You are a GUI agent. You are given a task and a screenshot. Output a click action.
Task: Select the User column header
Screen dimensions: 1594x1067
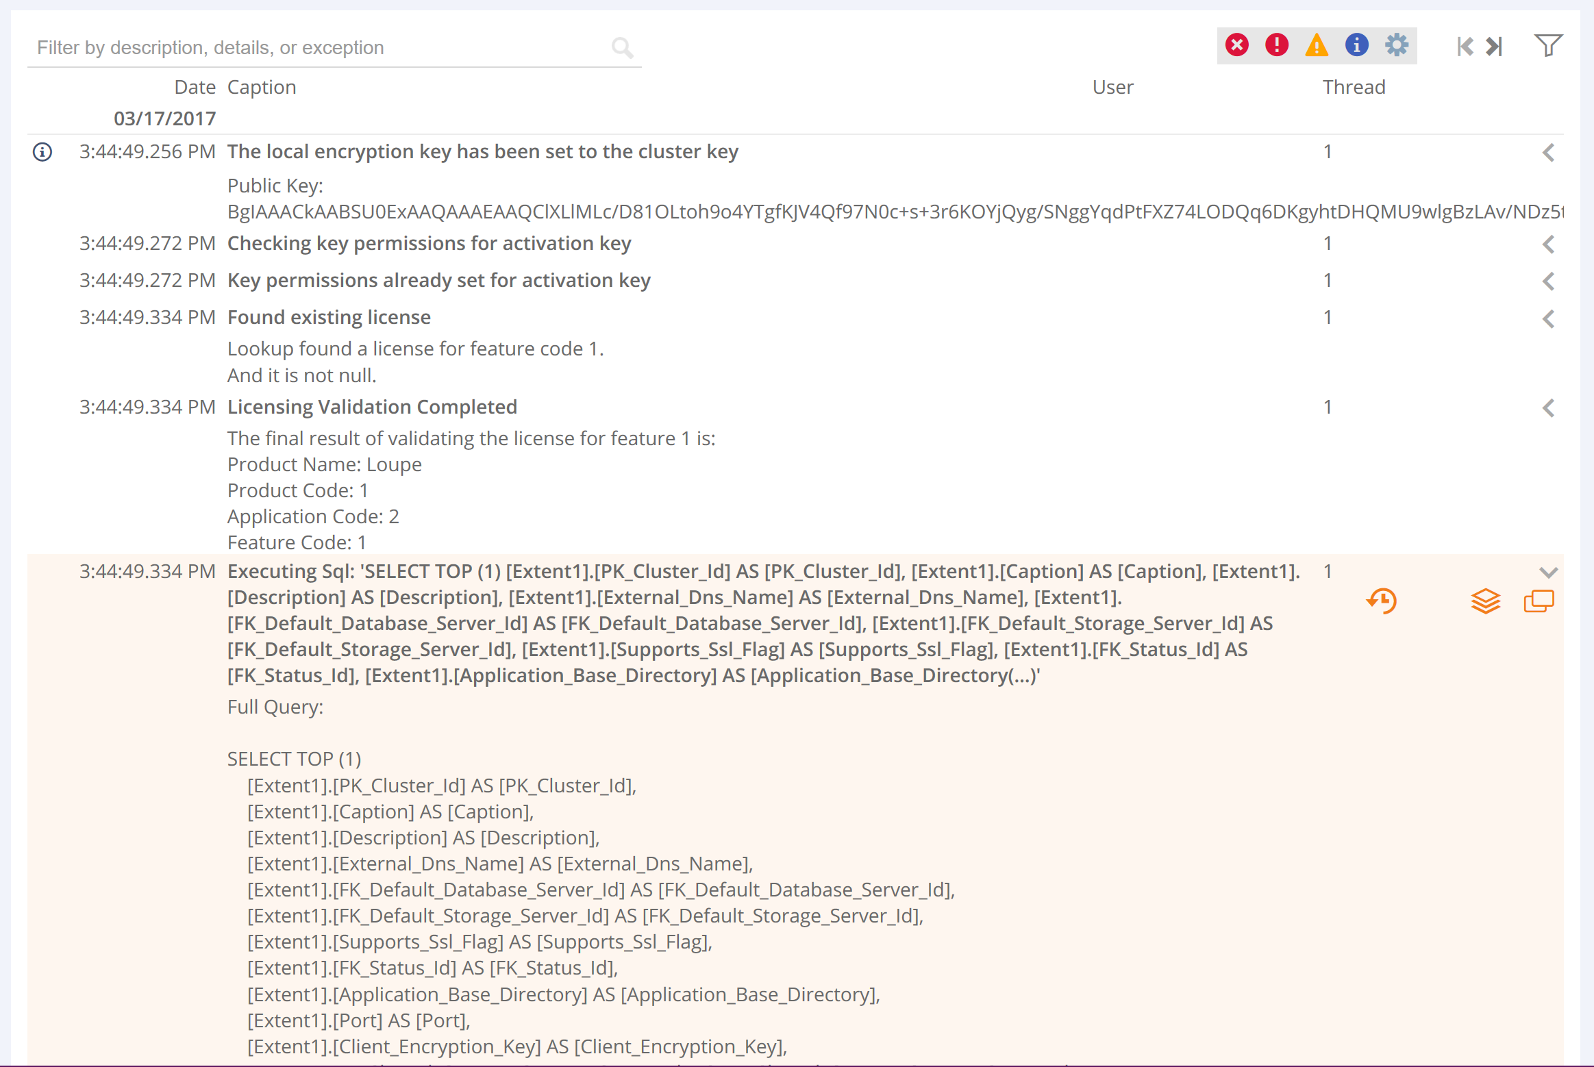tap(1112, 87)
